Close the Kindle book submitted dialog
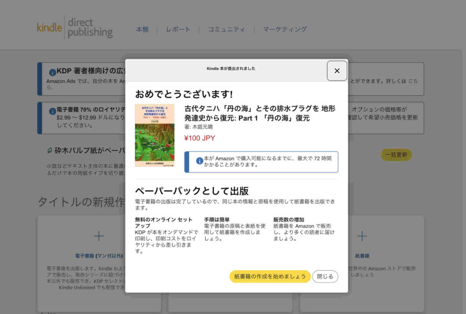The width and height of the screenshot is (466, 314). coord(337,70)
